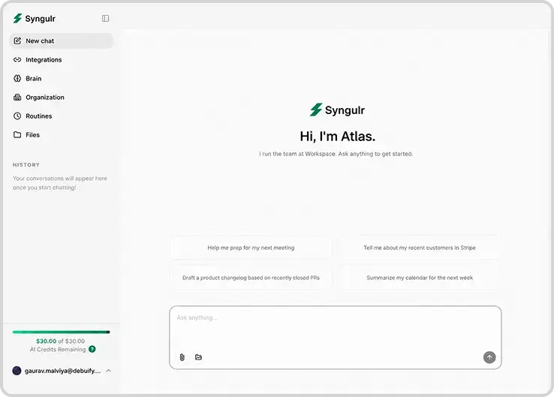Open Routines
Screen dimensions: 554x397
pyautogui.click(x=61, y=116)
